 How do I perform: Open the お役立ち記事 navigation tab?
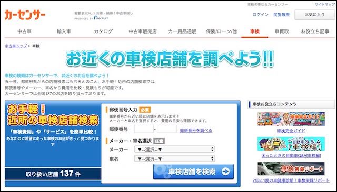(x=315, y=31)
